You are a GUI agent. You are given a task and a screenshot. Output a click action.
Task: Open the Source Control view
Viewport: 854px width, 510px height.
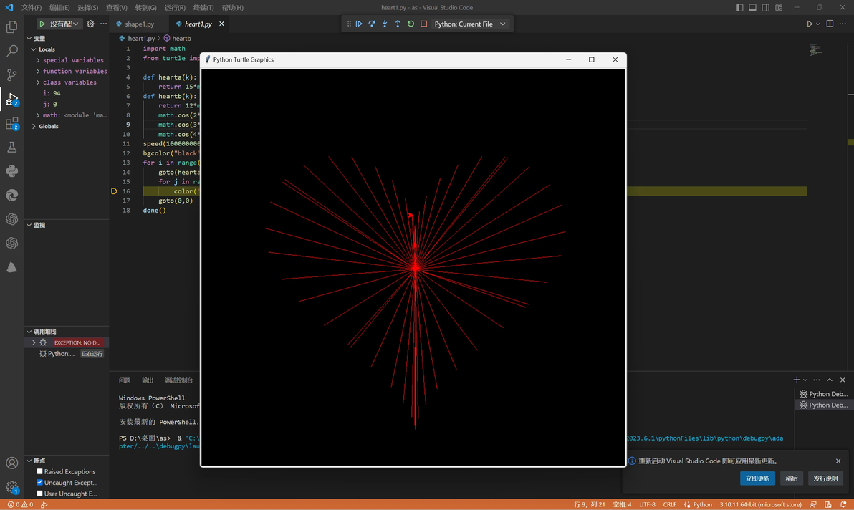click(x=12, y=75)
